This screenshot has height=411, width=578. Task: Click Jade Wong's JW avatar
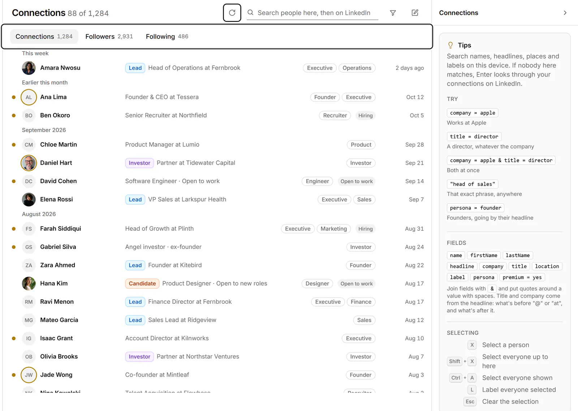[29, 375]
